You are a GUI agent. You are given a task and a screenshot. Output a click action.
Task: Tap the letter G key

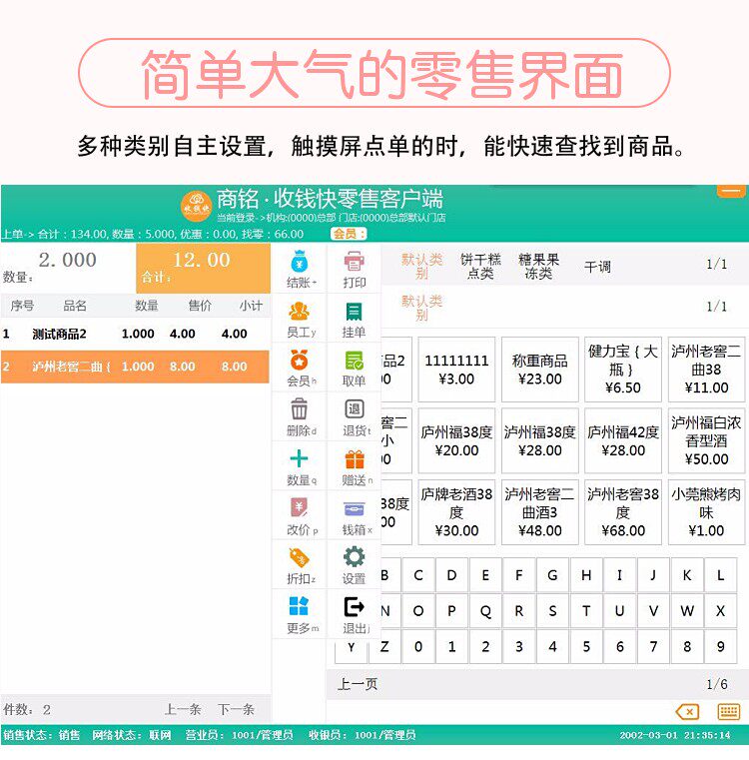[x=552, y=575]
